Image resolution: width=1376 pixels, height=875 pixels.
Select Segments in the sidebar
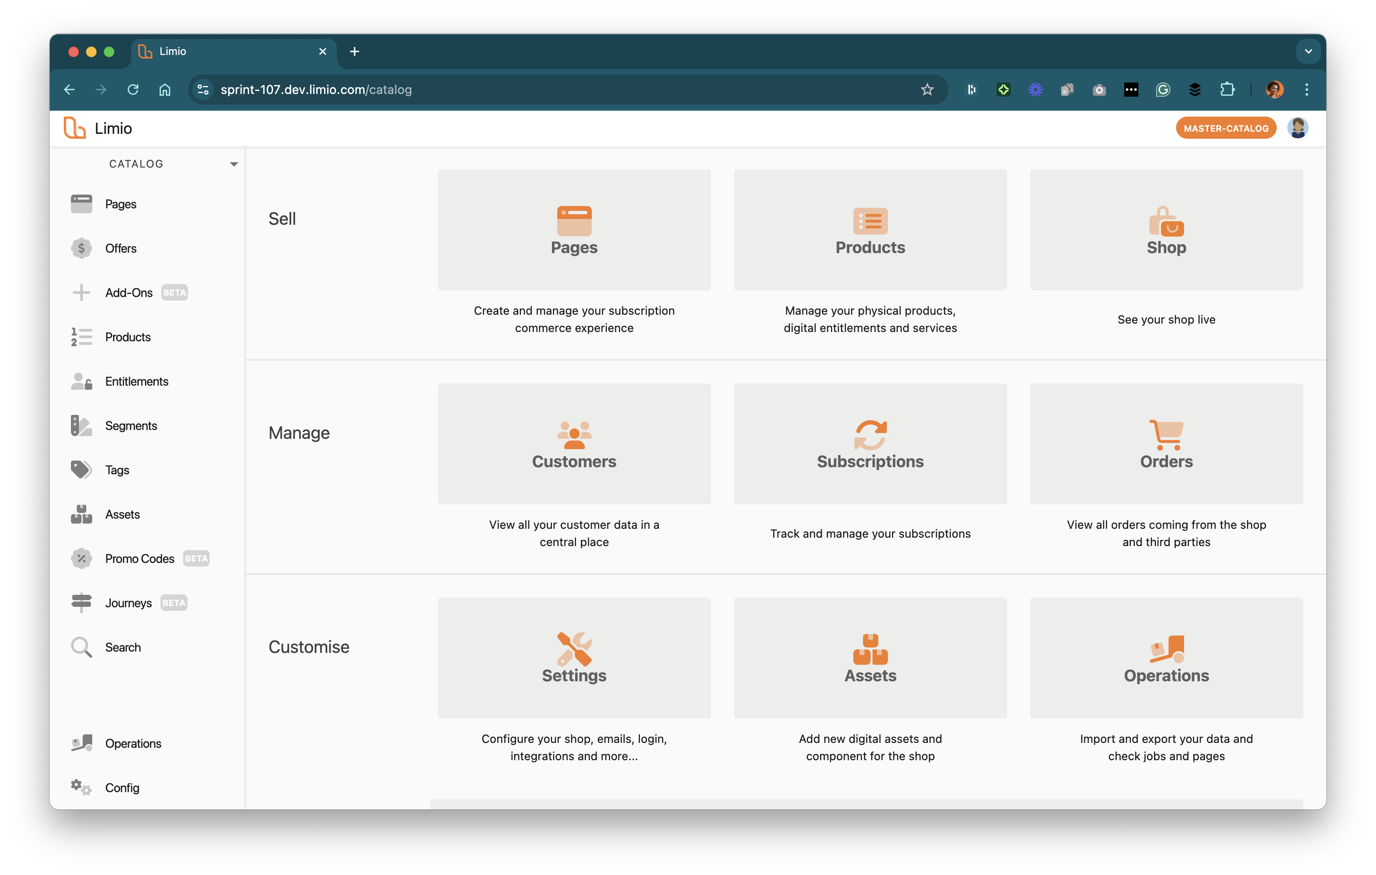click(x=131, y=426)
